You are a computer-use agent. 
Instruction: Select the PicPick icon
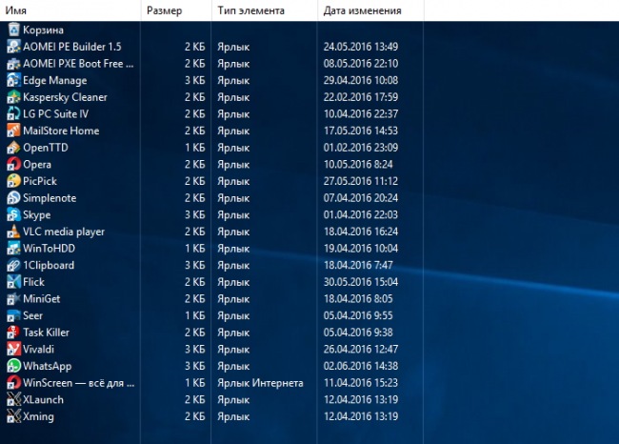pyautogui.click(x=13, y=181)
